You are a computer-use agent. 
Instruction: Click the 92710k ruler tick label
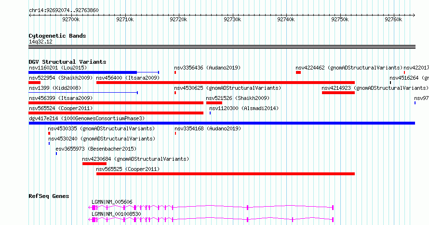pyautogui.click(x=125, y=19)
